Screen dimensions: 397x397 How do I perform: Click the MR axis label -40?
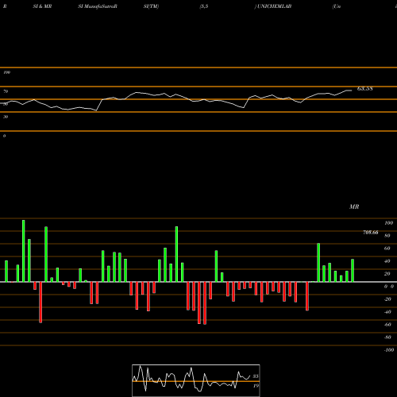(x=387, y=312)
